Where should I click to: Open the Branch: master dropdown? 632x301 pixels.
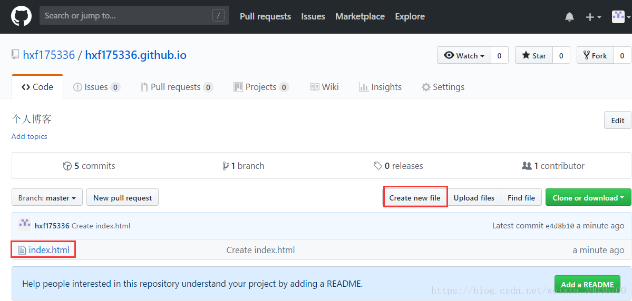click(47, 197)
